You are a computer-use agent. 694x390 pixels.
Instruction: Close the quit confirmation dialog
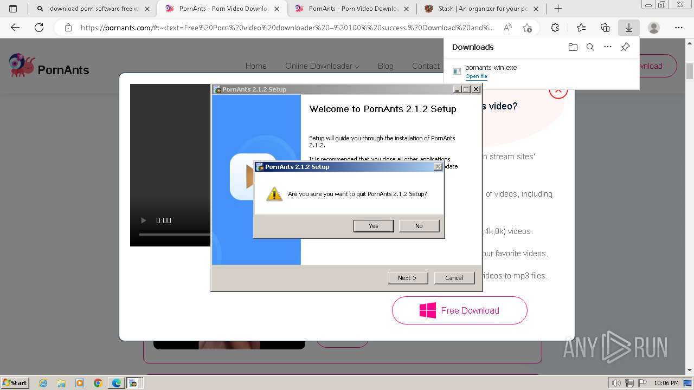[x=438, y=167]
